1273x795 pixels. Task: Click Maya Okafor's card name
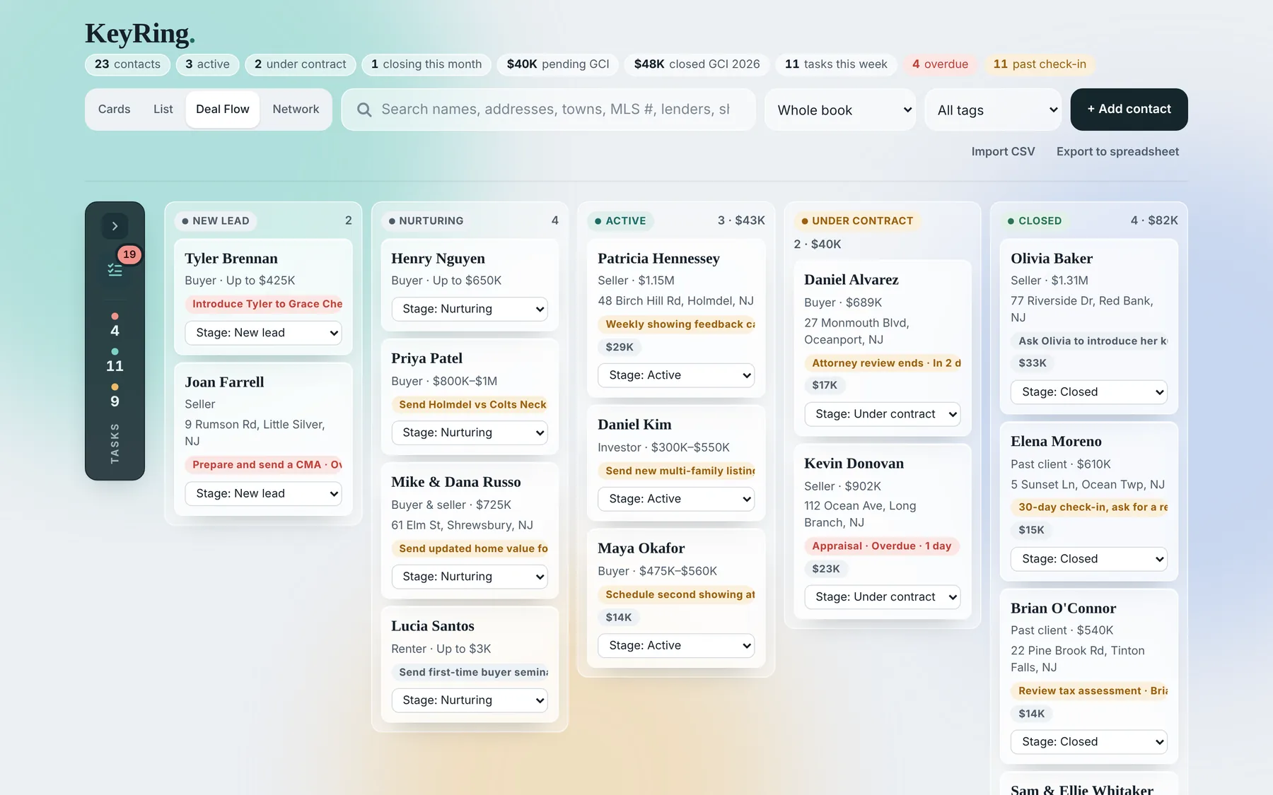coord(641,548)
